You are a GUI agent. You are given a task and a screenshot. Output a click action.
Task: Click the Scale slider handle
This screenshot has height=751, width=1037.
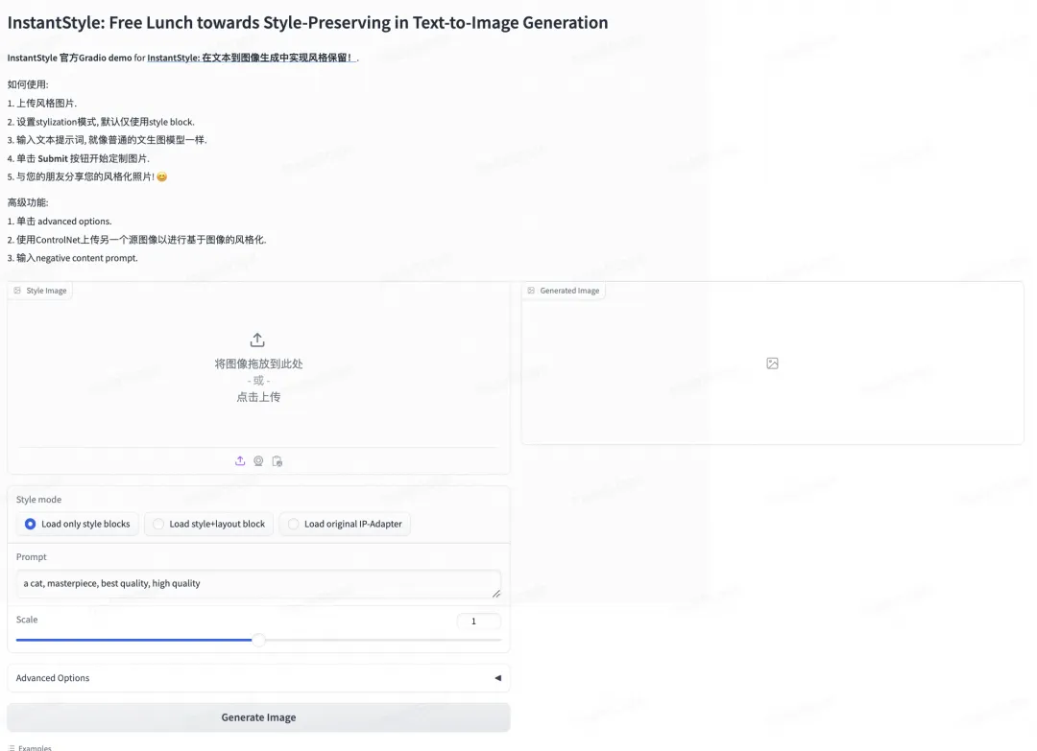258,640
